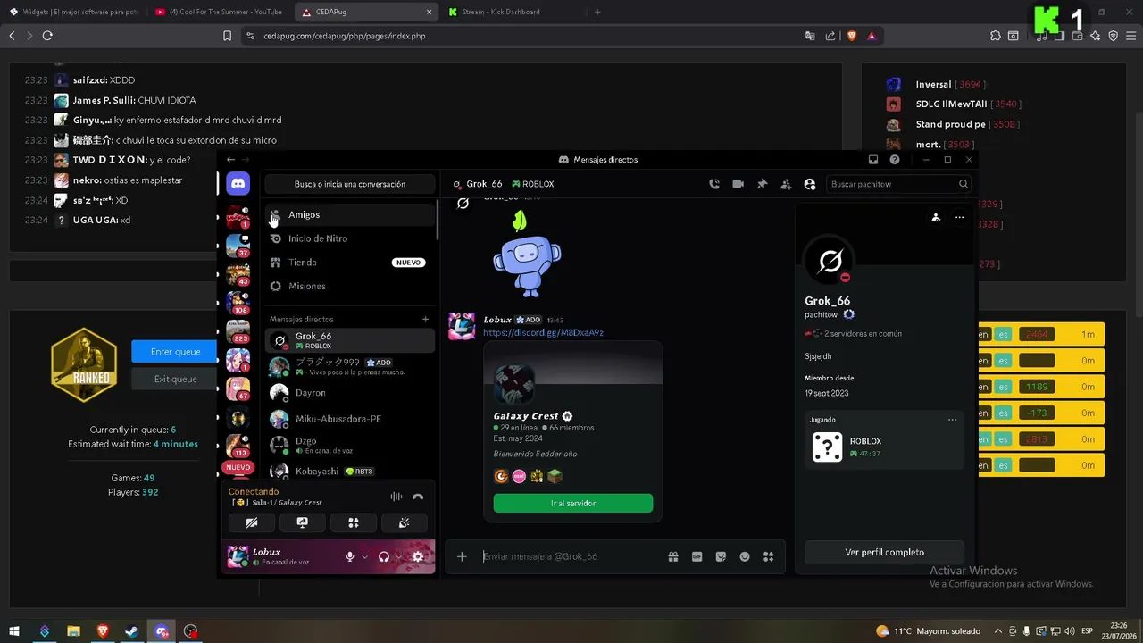Screen dimensions: 1143x643
Task: Start a voice call with Grok_66
Action: click(x=714, y=184)
